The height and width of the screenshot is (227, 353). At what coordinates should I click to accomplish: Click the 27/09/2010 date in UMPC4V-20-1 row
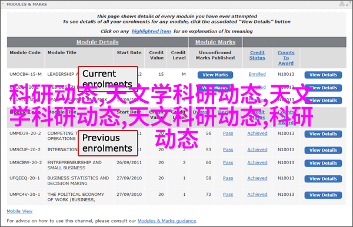click(x=129, y=195)
